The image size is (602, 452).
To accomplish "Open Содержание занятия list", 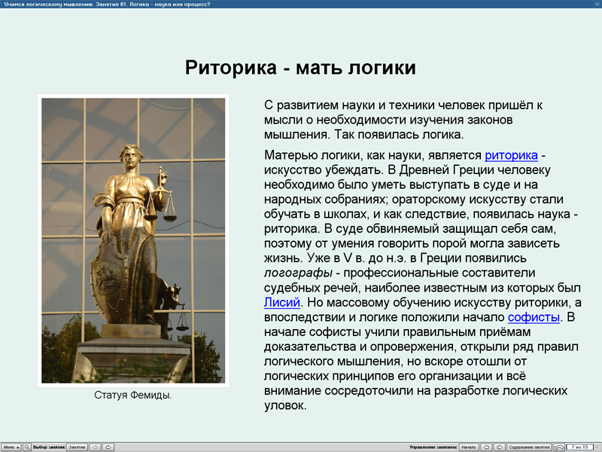I will [x=530, y=446].
